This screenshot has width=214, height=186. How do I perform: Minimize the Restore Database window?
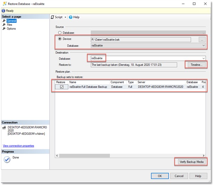point(183,4)
